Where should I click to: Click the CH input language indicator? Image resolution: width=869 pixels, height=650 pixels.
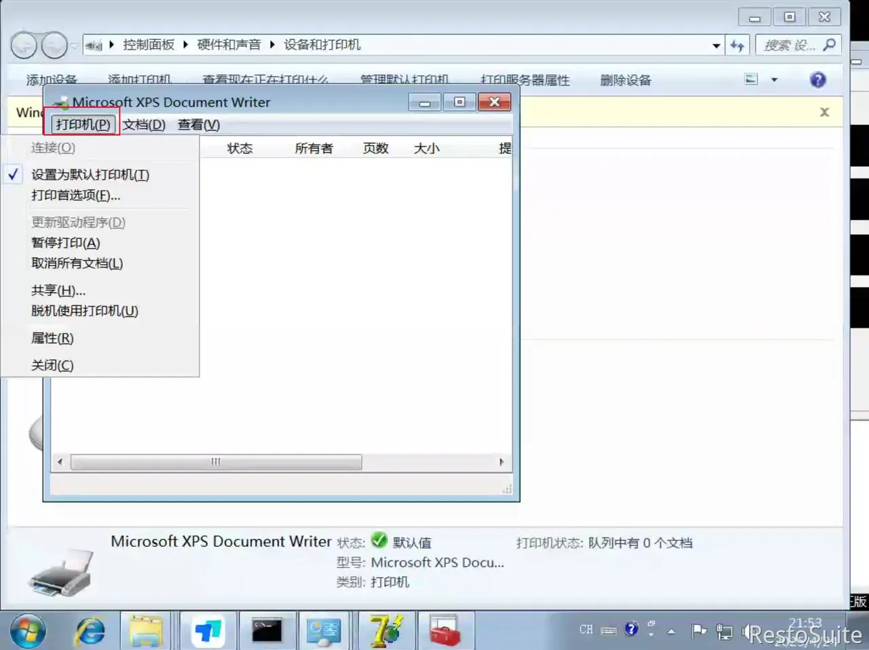pyautogui.click(x=587, y=630)
